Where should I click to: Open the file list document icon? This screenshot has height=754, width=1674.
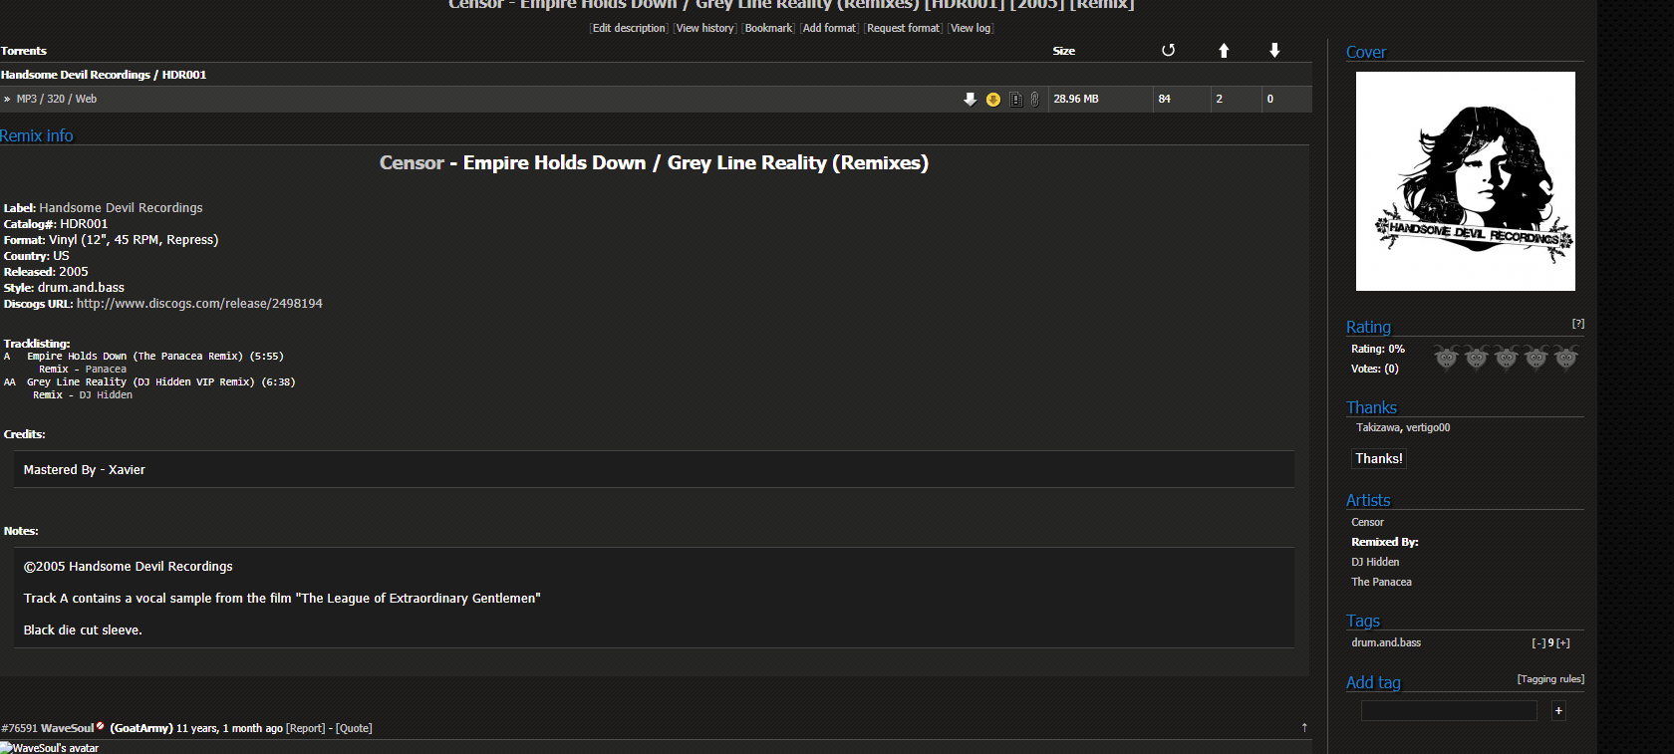point(1015,99)
